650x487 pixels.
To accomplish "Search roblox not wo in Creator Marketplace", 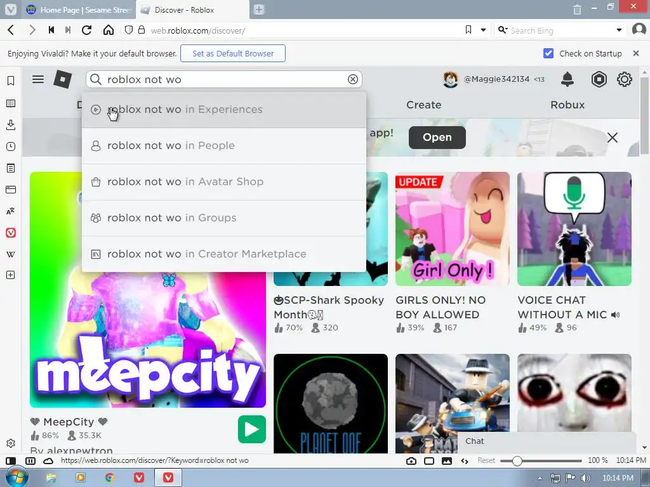I will (224, 254).
